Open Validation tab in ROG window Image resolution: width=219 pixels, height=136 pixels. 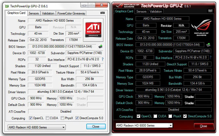[x=156, y=12]
